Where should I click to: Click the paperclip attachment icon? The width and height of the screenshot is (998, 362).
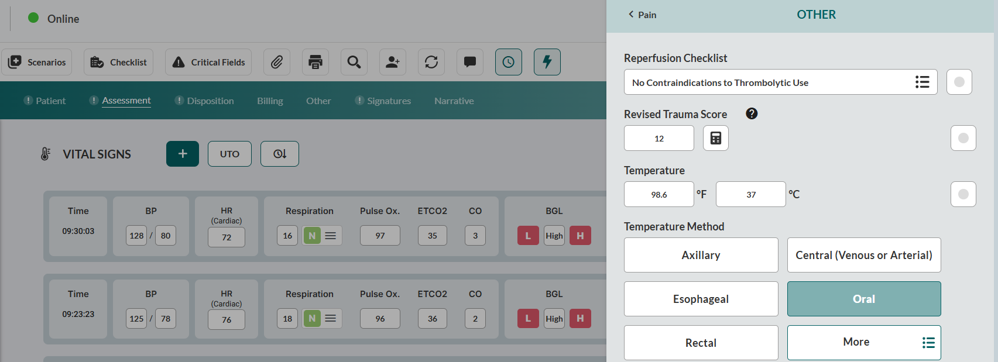point(277,62)
